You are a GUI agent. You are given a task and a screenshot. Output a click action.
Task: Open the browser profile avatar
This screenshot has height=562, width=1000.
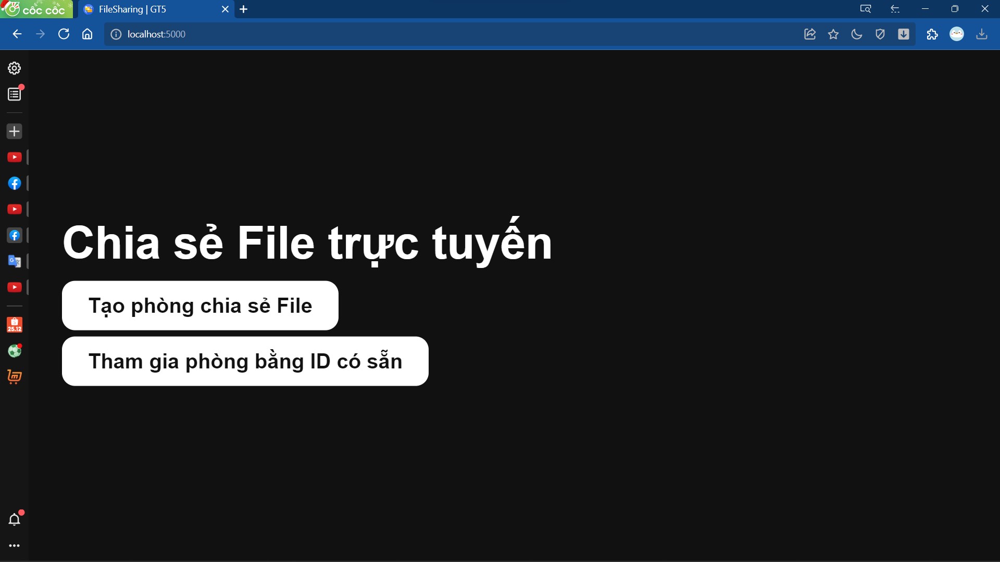coord(957,34)
